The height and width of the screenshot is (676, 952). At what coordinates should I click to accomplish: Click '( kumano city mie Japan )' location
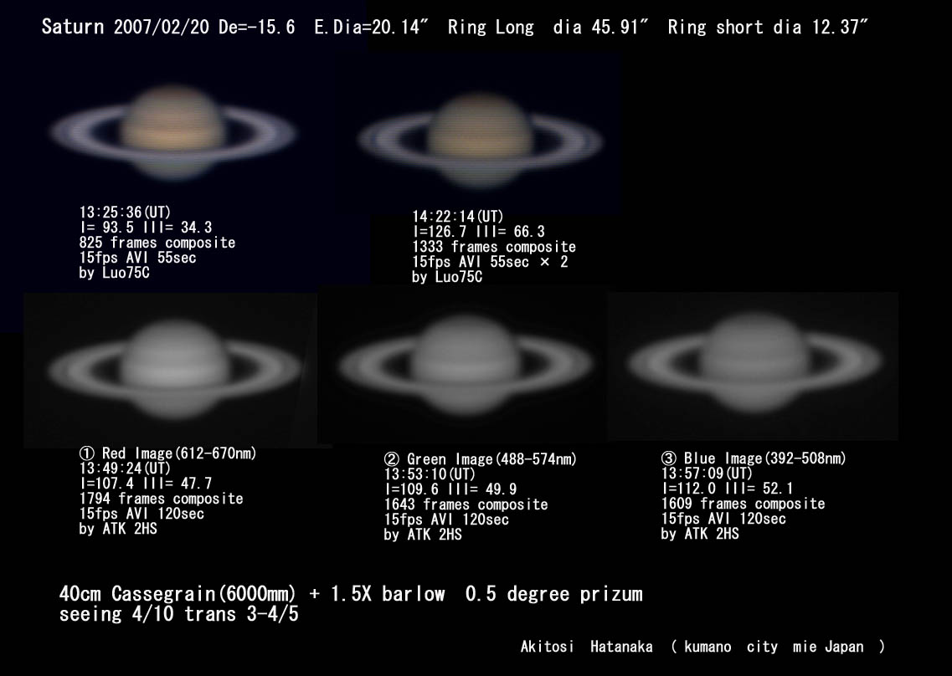point(779,647)
